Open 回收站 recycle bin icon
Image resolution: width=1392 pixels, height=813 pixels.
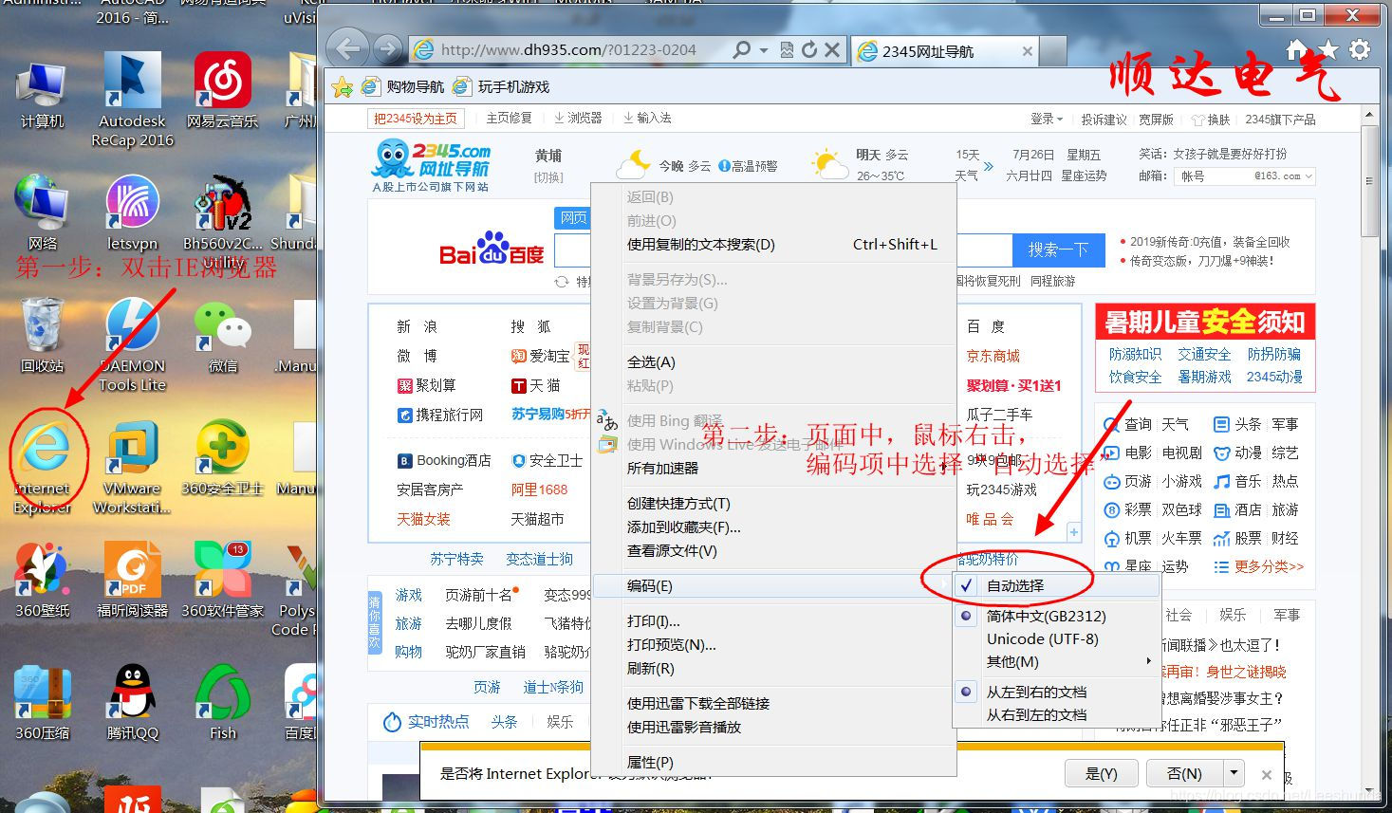[42, 336]
